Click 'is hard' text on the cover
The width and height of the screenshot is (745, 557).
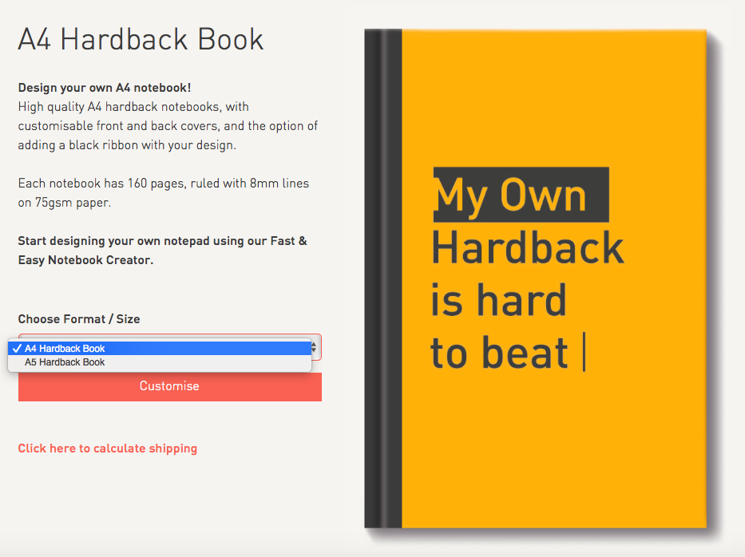(x=498, y=301)
